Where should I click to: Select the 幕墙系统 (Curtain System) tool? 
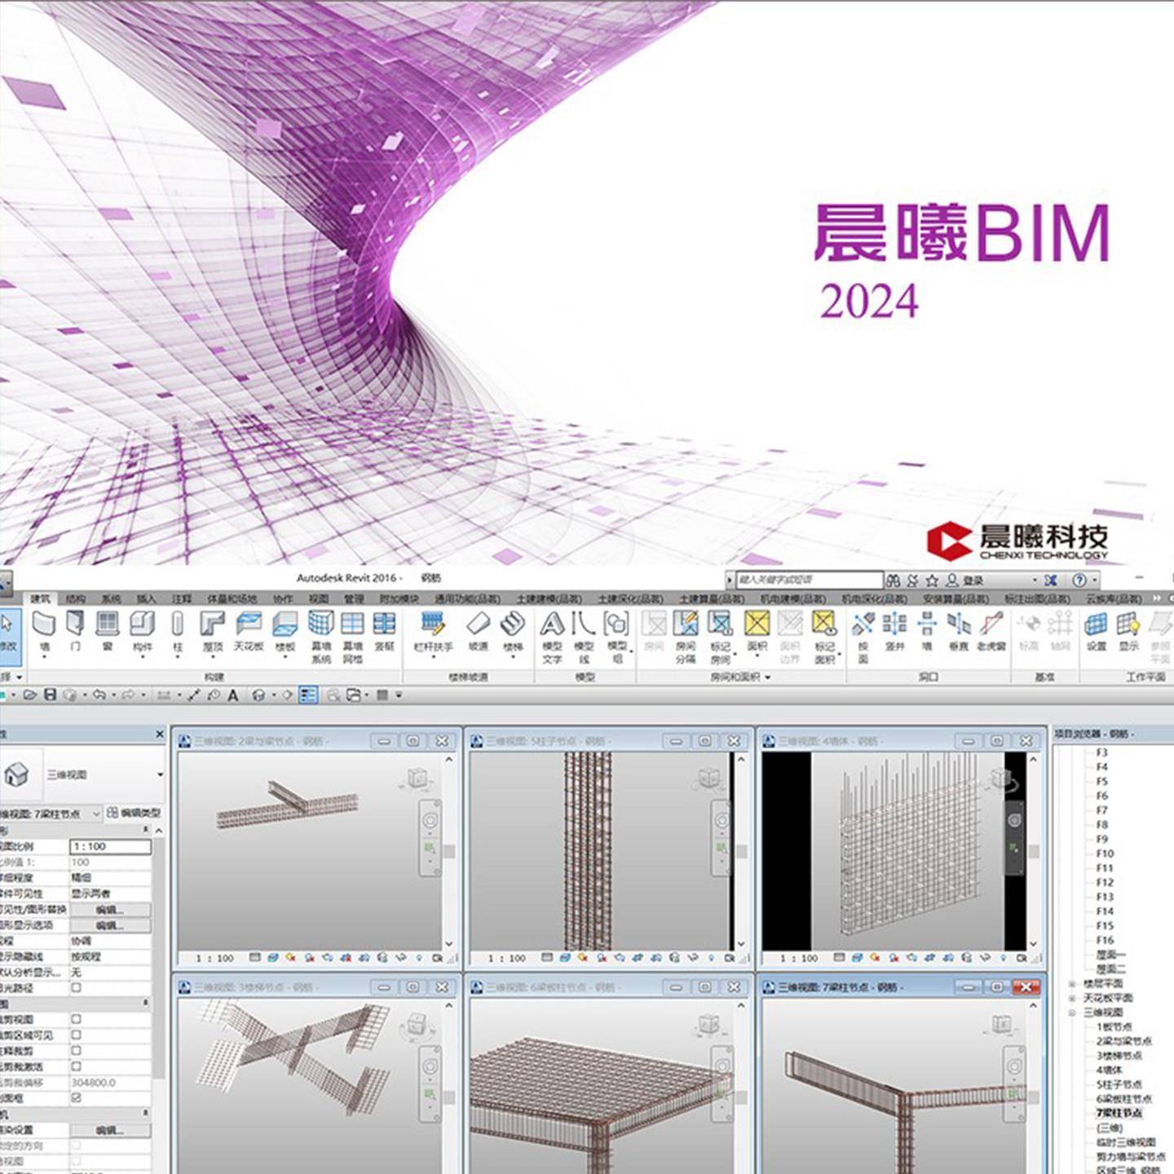click(321, 637)
